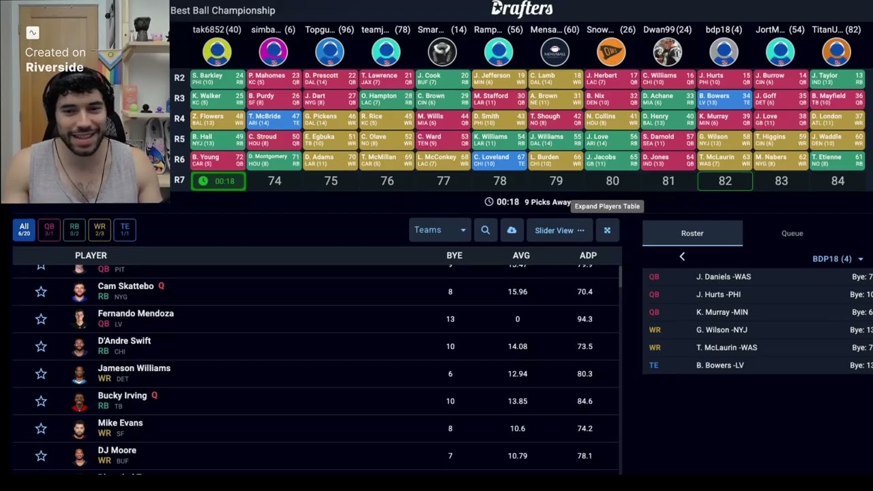Select bdp18's team avatar

point(724,52)
